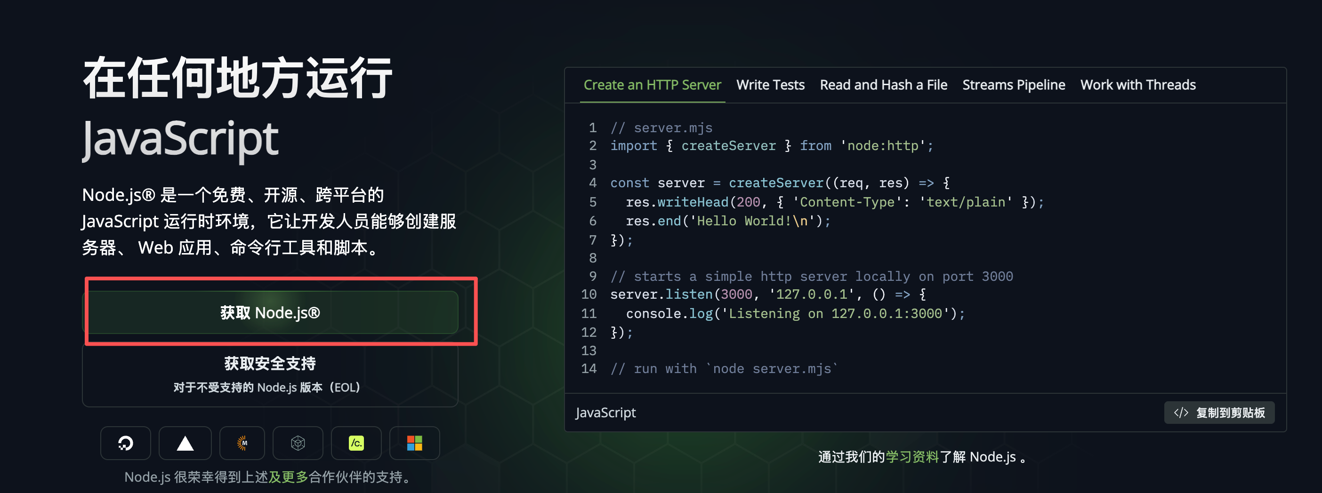Open the Vercel triangle partner logo
Image resolution: width=1322 pixels, height=493 pixels.
click(x=185, y=443)
